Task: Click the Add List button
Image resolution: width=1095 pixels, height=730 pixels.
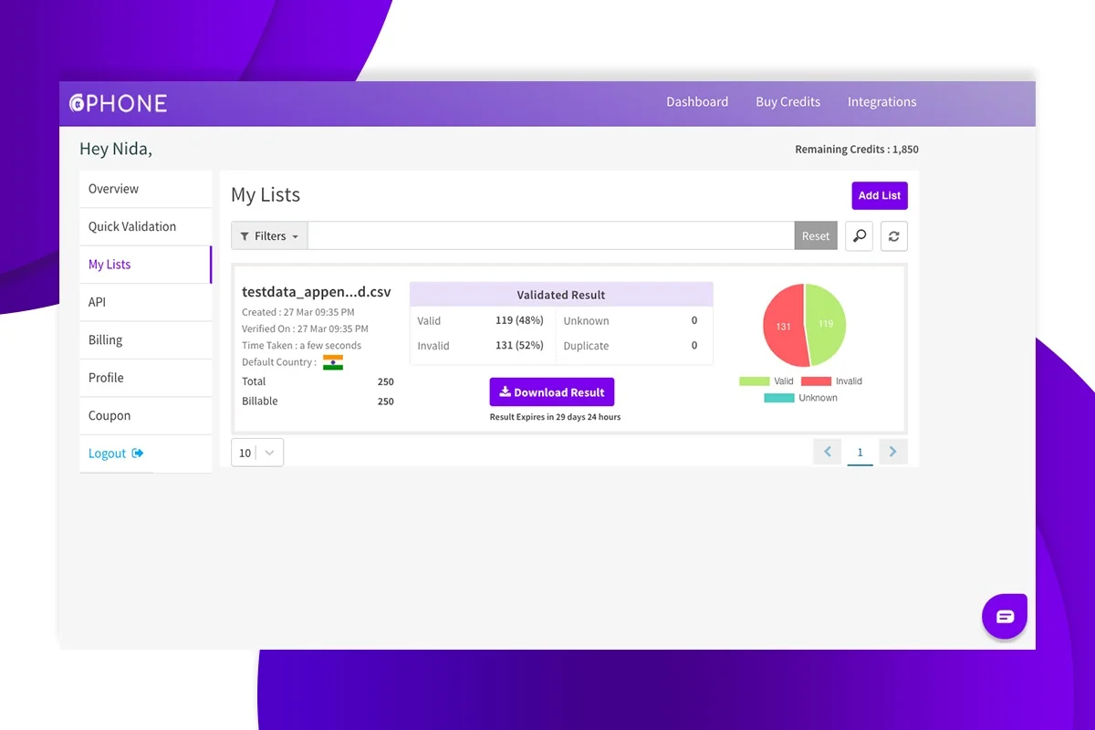Action: tap(880, 195)
